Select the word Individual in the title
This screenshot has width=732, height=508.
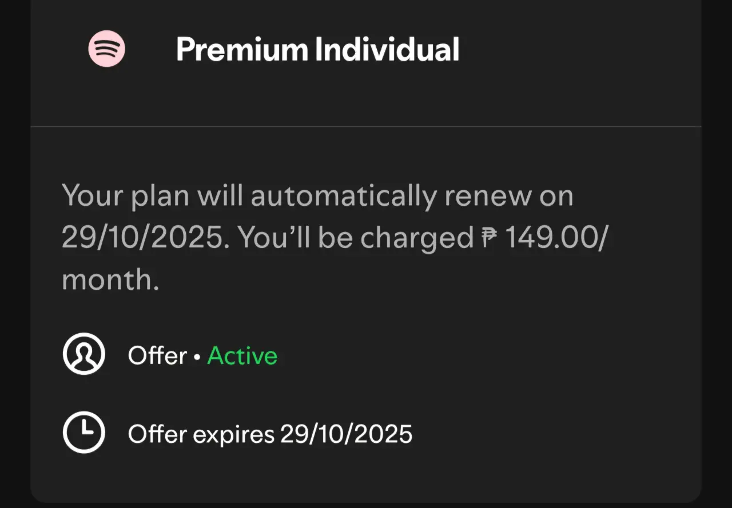click(388, 49)
